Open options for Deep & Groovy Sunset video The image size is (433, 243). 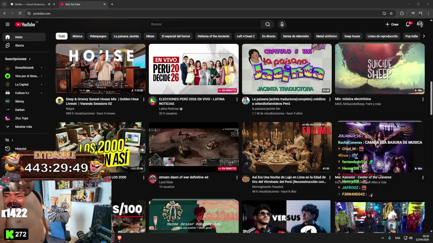143,100
